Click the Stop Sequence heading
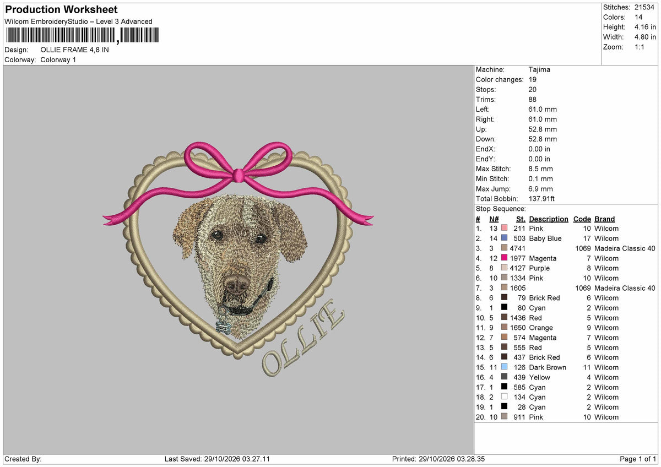 tap(501, 209)
